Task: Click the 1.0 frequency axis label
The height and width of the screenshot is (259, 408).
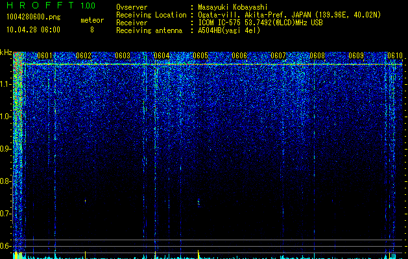Action: pyautogui.click(x=6, y=117)
